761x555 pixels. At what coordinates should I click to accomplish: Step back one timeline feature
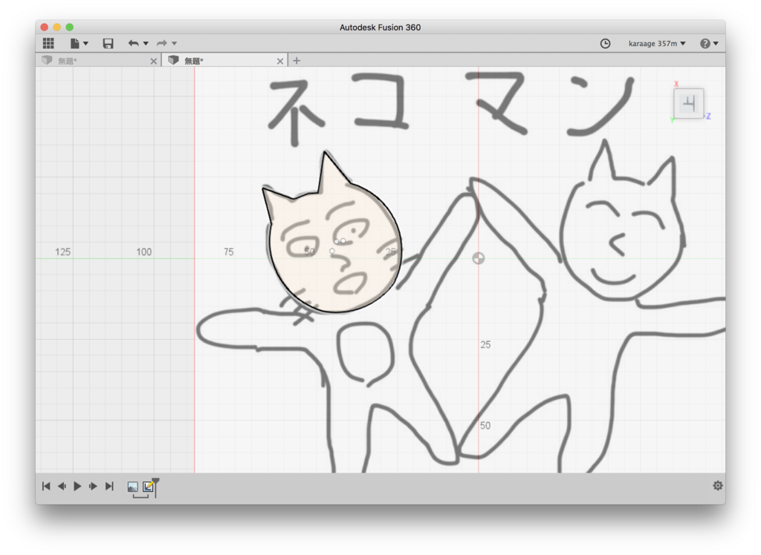pos(62,486)
